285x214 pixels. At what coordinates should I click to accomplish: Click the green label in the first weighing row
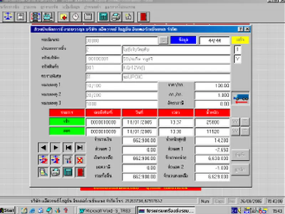click(x=67, y=122)
